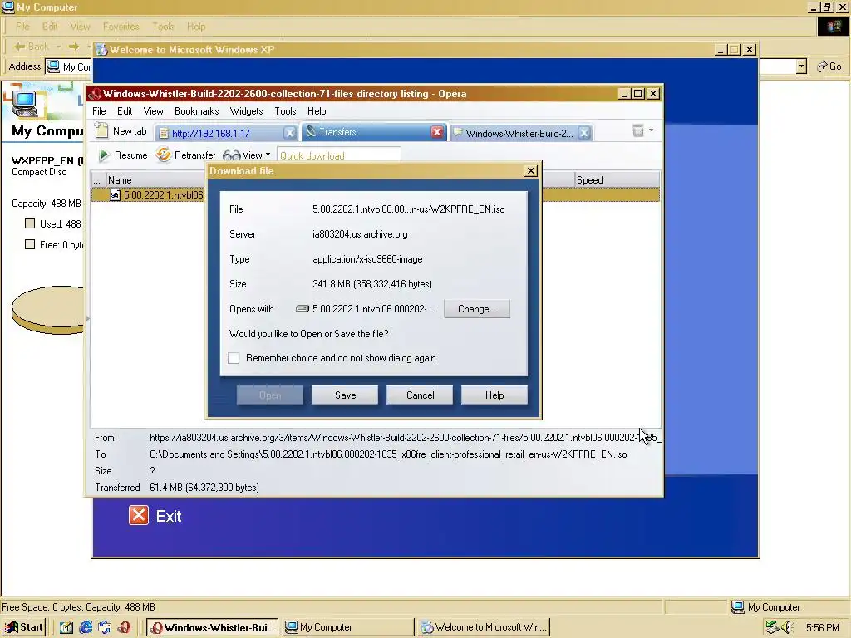Click the Start button
The width and height of the screenshot is (851, 638).
[24, 627]
